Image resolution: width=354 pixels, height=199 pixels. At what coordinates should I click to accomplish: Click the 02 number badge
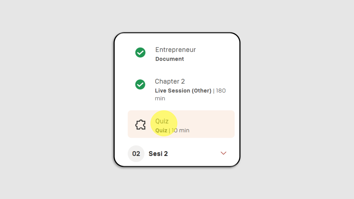tap(136, 154)
